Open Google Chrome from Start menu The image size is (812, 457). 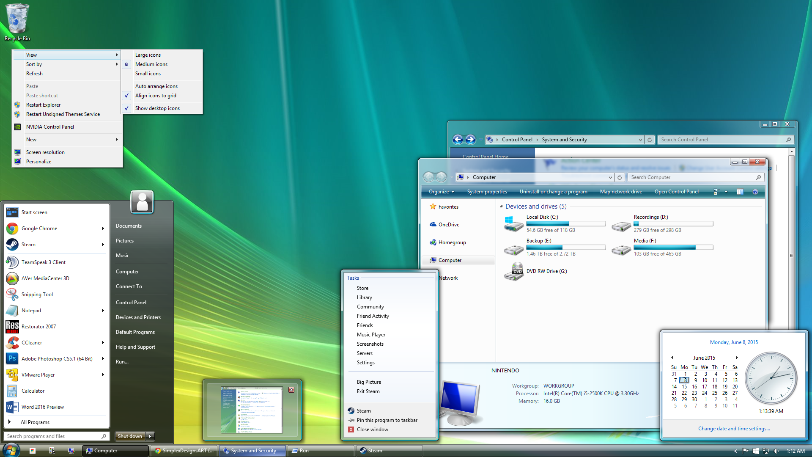coord(39,228)
